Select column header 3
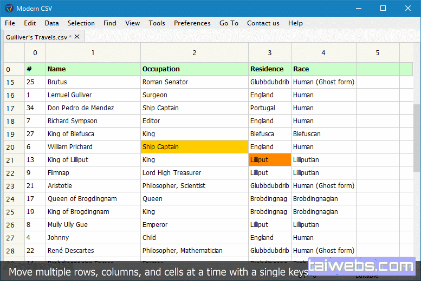The image size is (421, 281). click(270, 53)
